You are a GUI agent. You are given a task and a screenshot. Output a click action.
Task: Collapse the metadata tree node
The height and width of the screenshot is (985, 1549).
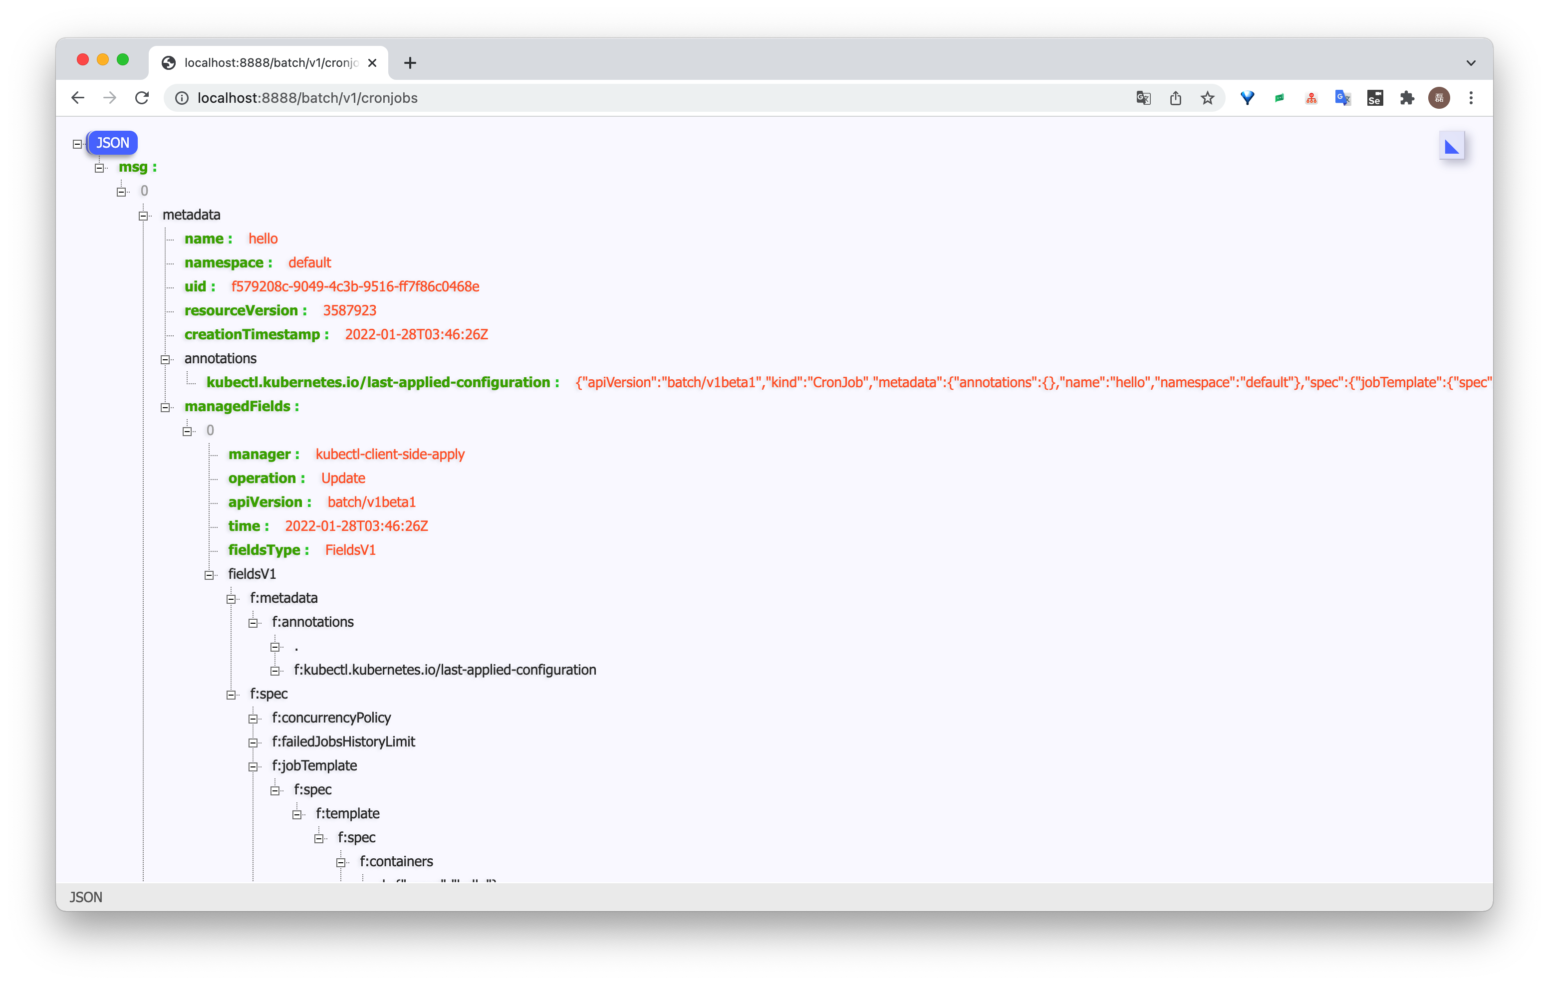pos(143,216)
